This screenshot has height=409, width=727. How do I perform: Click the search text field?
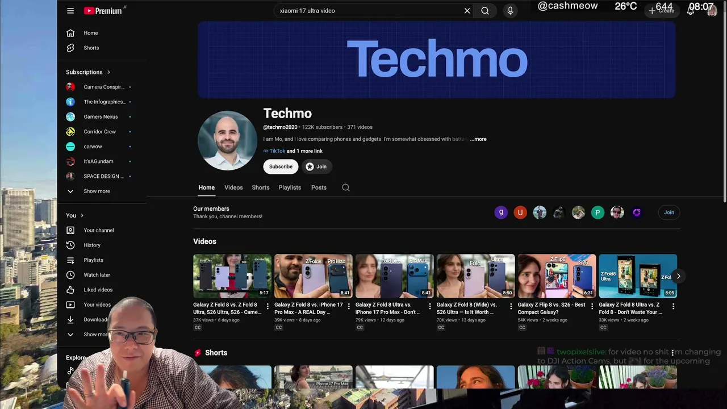tap(369, 11)
